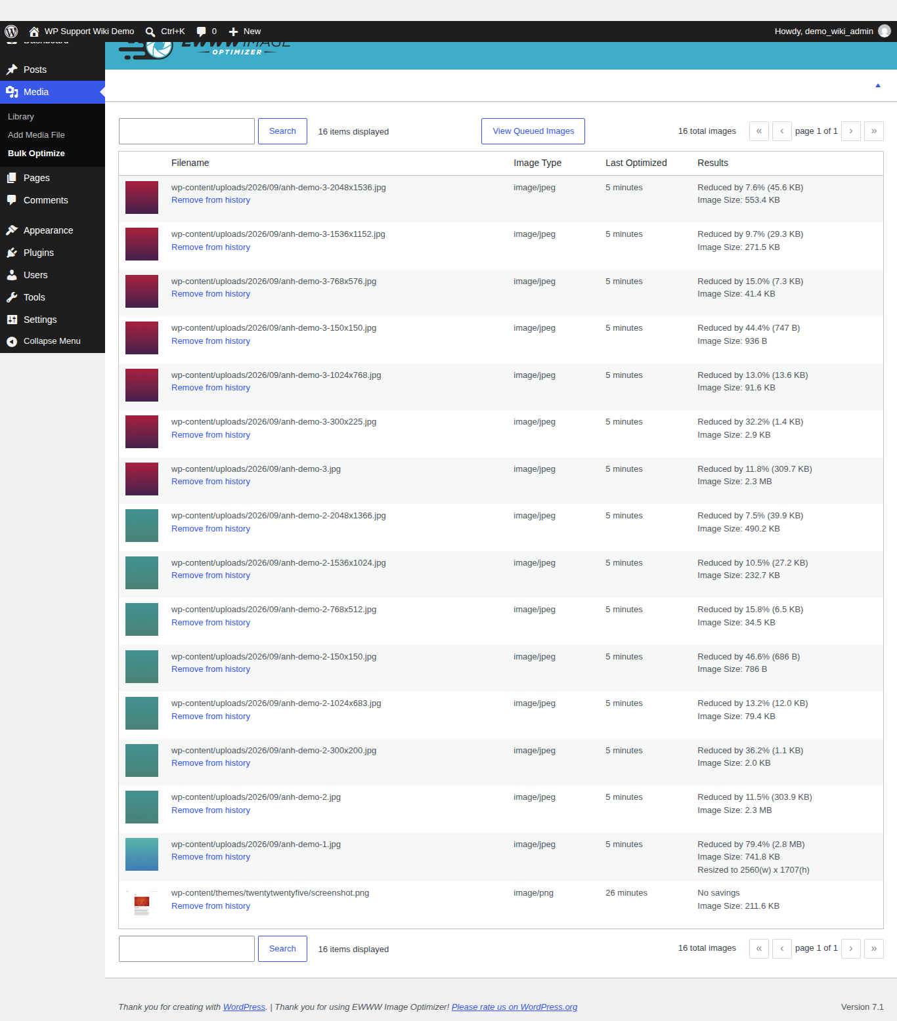
Task: Click the Pages icon in sidebar
Action: click(x=12, y=178)
